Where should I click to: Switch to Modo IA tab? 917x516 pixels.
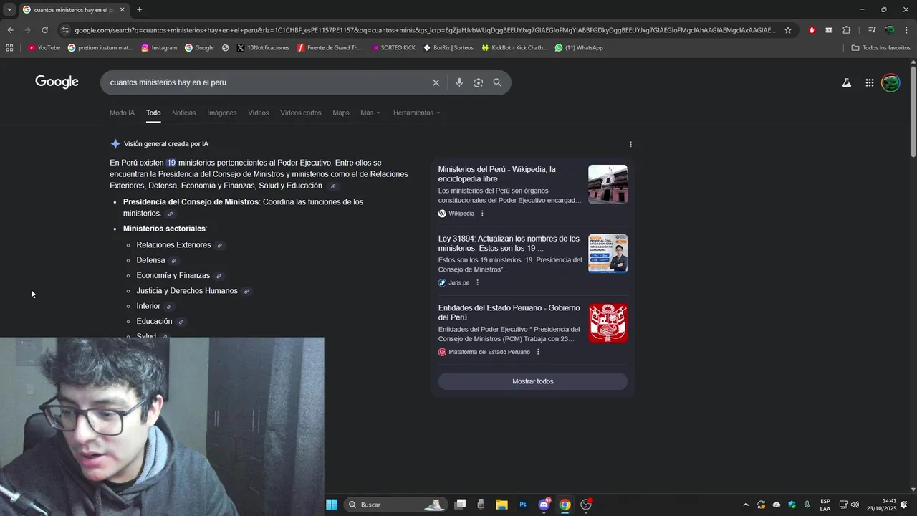122,113
